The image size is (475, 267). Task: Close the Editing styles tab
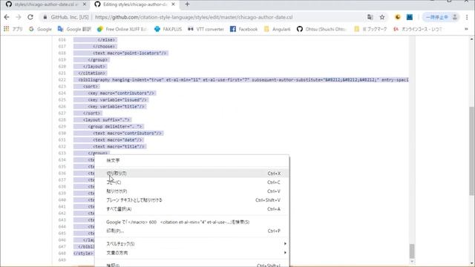coord(173,4)
